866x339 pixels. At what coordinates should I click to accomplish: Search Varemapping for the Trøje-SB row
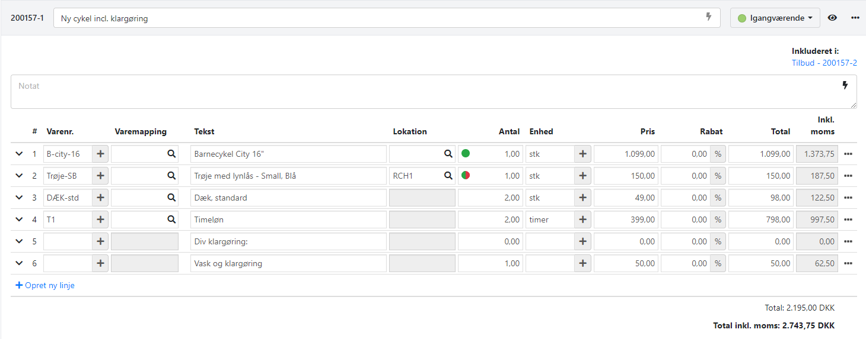[x=171, y=176]
